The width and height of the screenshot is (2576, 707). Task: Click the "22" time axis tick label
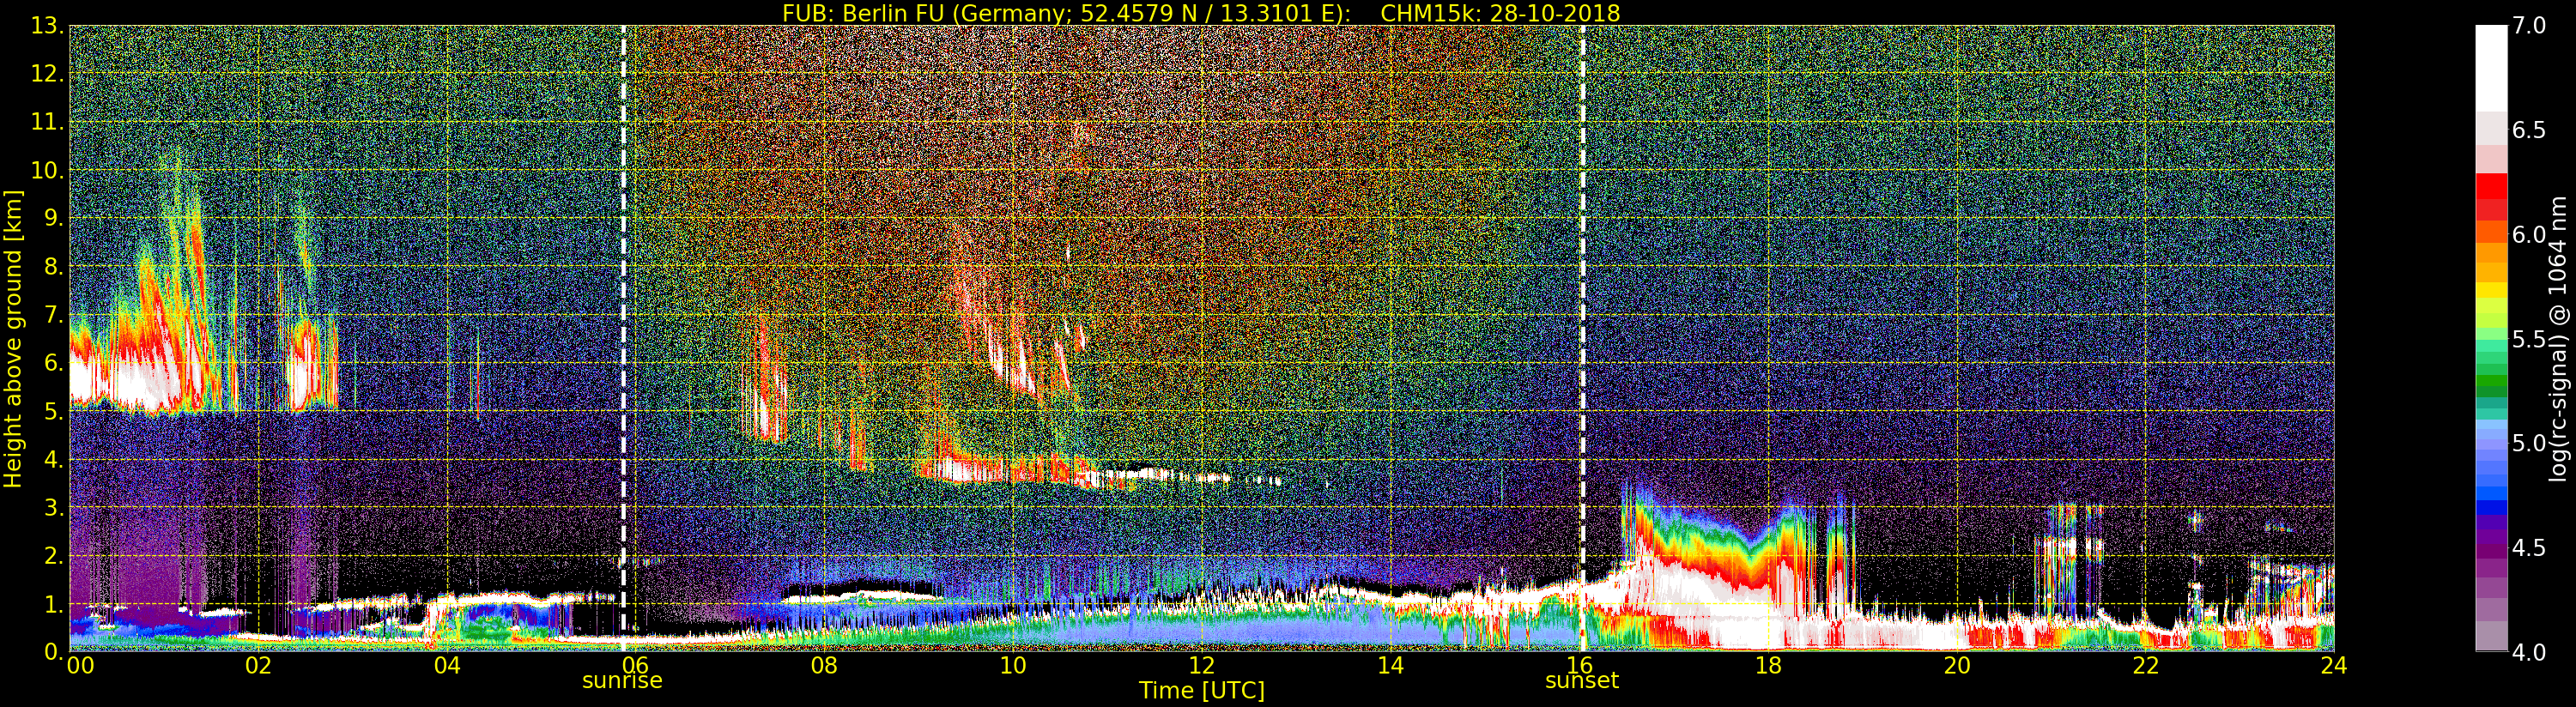pos(2146,665)
